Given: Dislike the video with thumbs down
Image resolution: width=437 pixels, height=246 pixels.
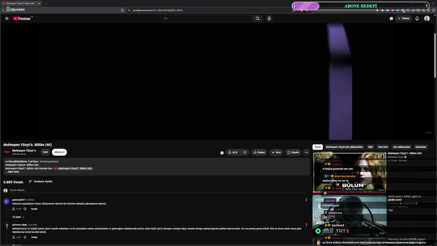Looking at the screenshot, I should (245, 152).
